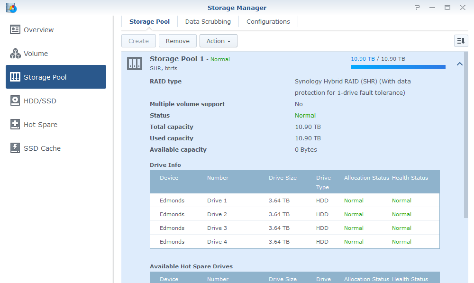This screenshot has height=283, width=474.
Task: Click Drive 4 Allocation Status Normal
Action: pyautogui.click(x=354, y=242)
